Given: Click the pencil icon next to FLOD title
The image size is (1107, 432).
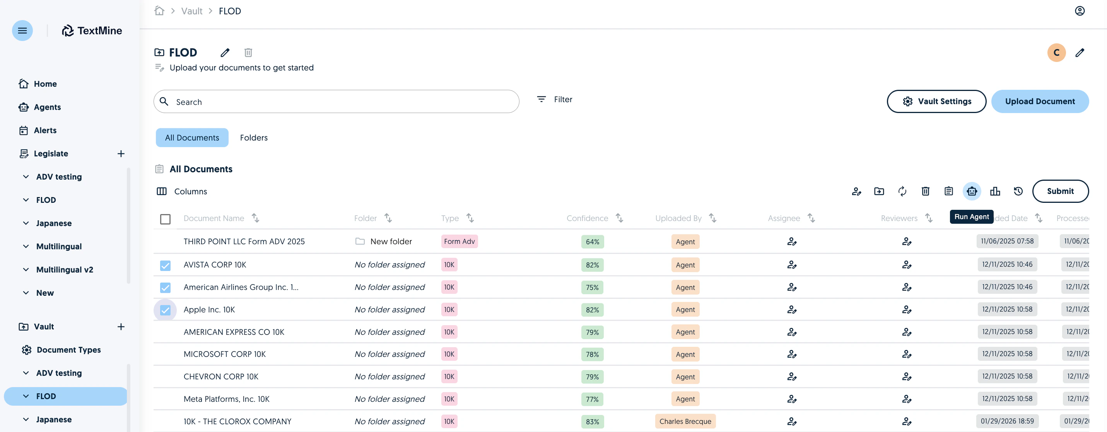Looking at the screenshot, I should pyautogui.click(x=225, y=53).
